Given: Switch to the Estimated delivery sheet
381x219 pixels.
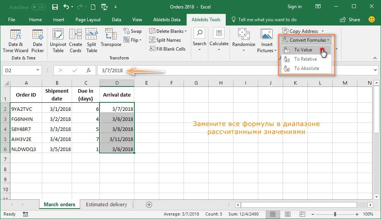Looking at the screenshot, I should pos(106,204).
